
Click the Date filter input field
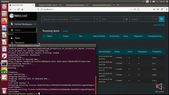pos(112,19)
